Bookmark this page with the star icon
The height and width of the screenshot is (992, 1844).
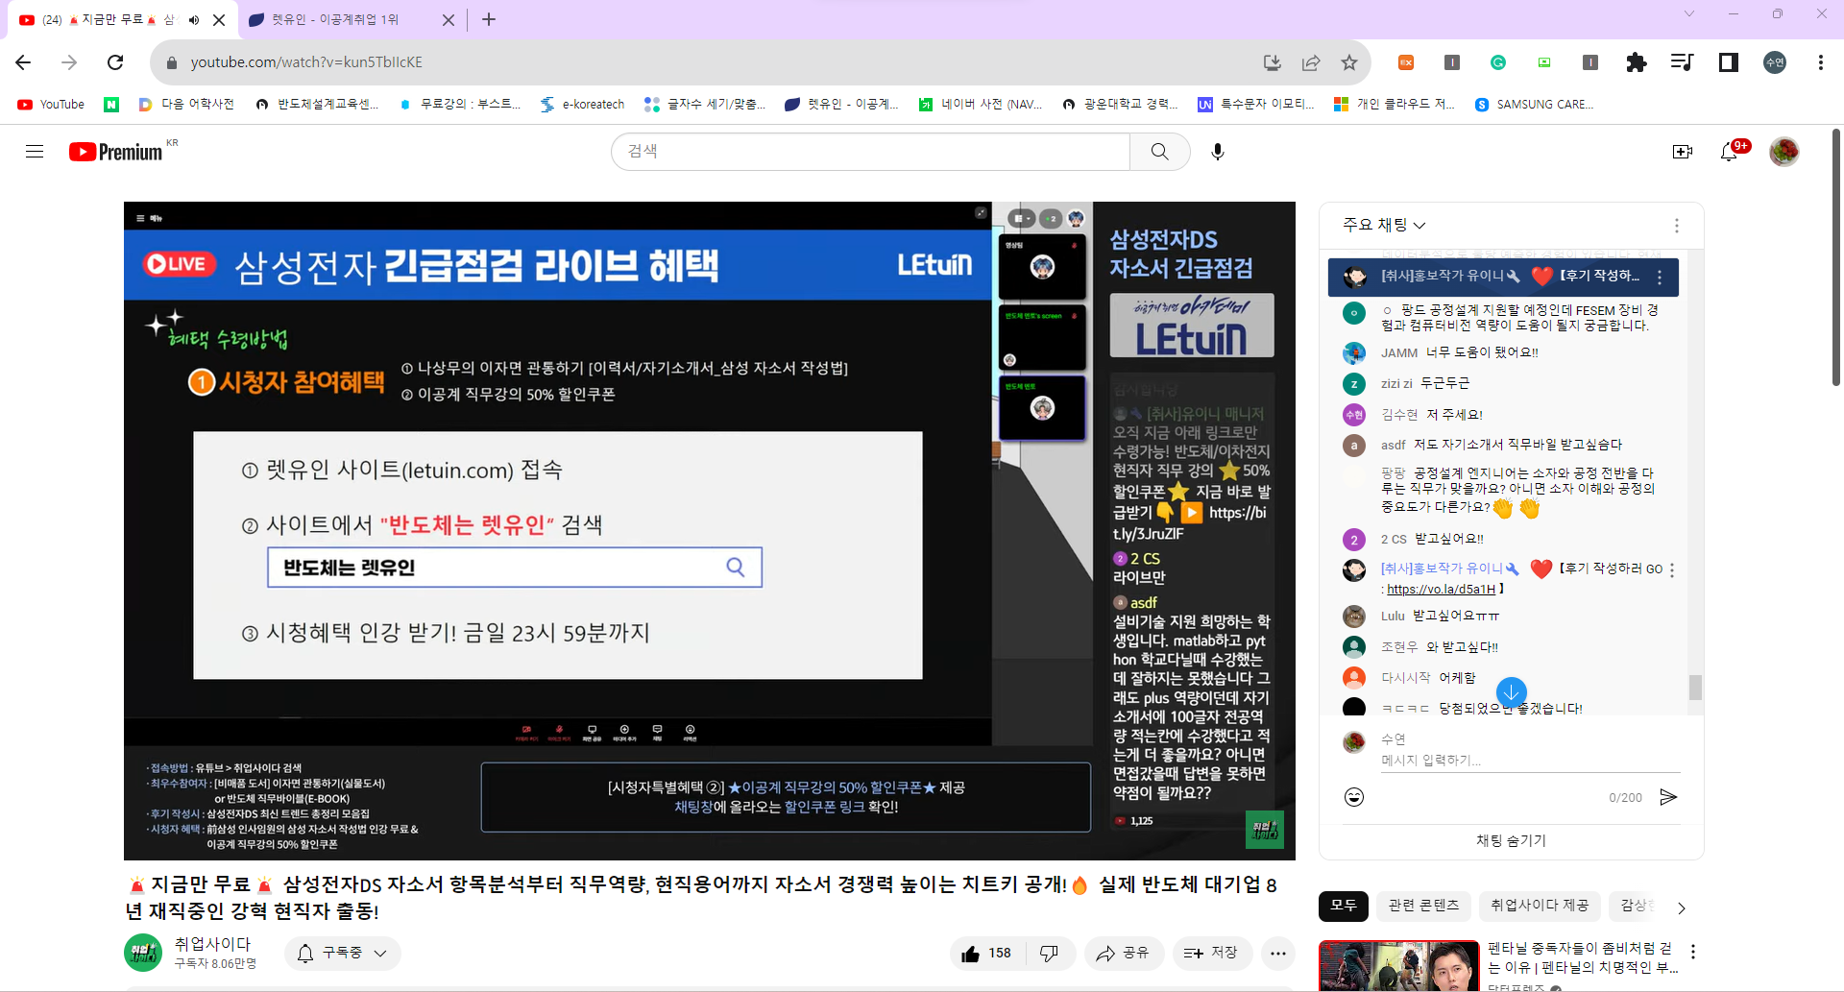click(1349, 62)
